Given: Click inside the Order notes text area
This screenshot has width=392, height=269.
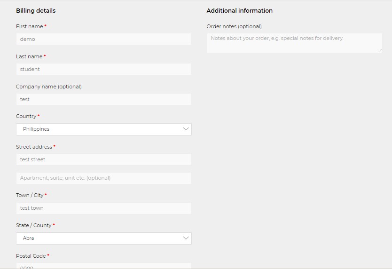Looking at the screenshot, I should 294,43.
